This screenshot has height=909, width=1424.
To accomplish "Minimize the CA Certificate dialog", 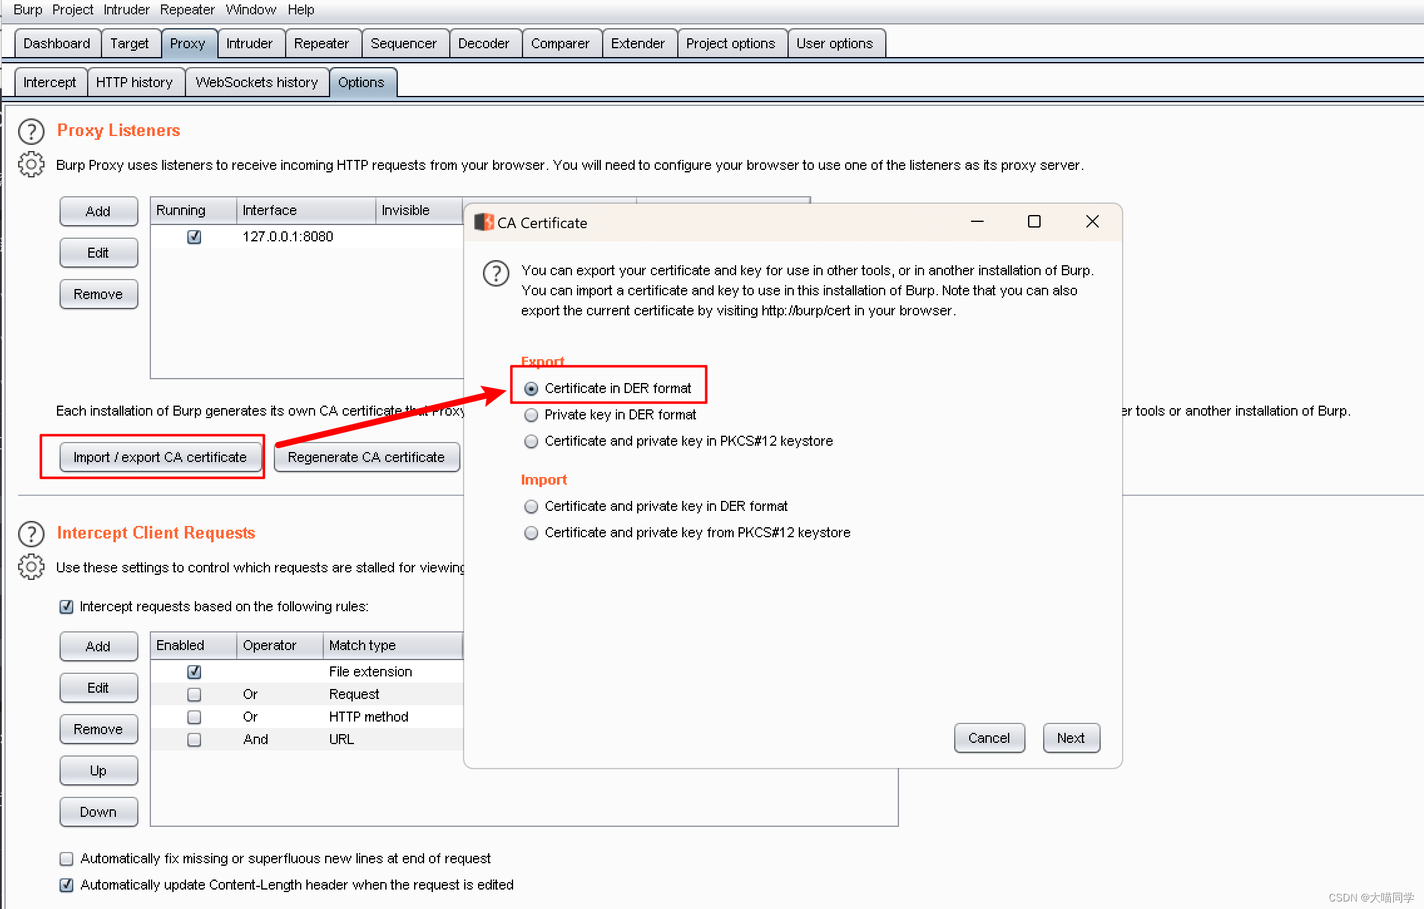I will point(977,221).
